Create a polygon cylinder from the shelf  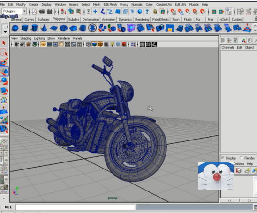(x=34, y=28)
